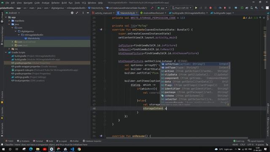Image resolution: width=270 pixels, height=152 pixels.
Task: Open the Refactor menu
Action: [55, 3]
